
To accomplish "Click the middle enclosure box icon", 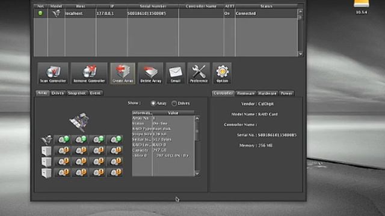I will (x=46, y=161).
